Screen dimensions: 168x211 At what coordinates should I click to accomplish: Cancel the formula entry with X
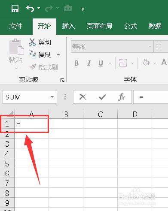pyautogui.click(x=82, y=97)
